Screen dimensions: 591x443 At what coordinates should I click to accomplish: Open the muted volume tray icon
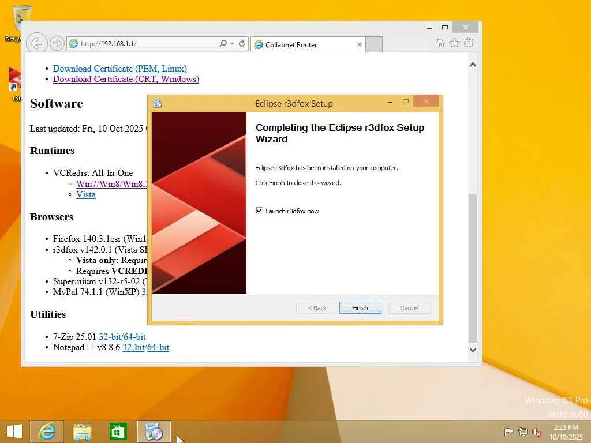tap(536, 431)
